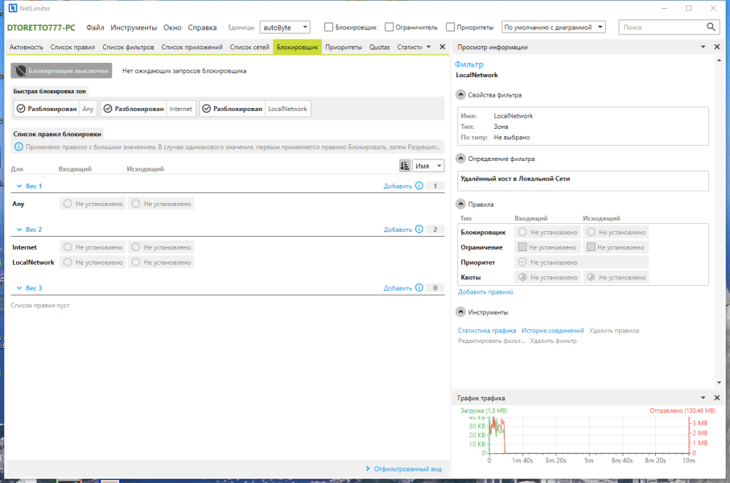Switch to Список правил tab
The width and height of the screenshot is (730, 483).
(x=72, y=47)
